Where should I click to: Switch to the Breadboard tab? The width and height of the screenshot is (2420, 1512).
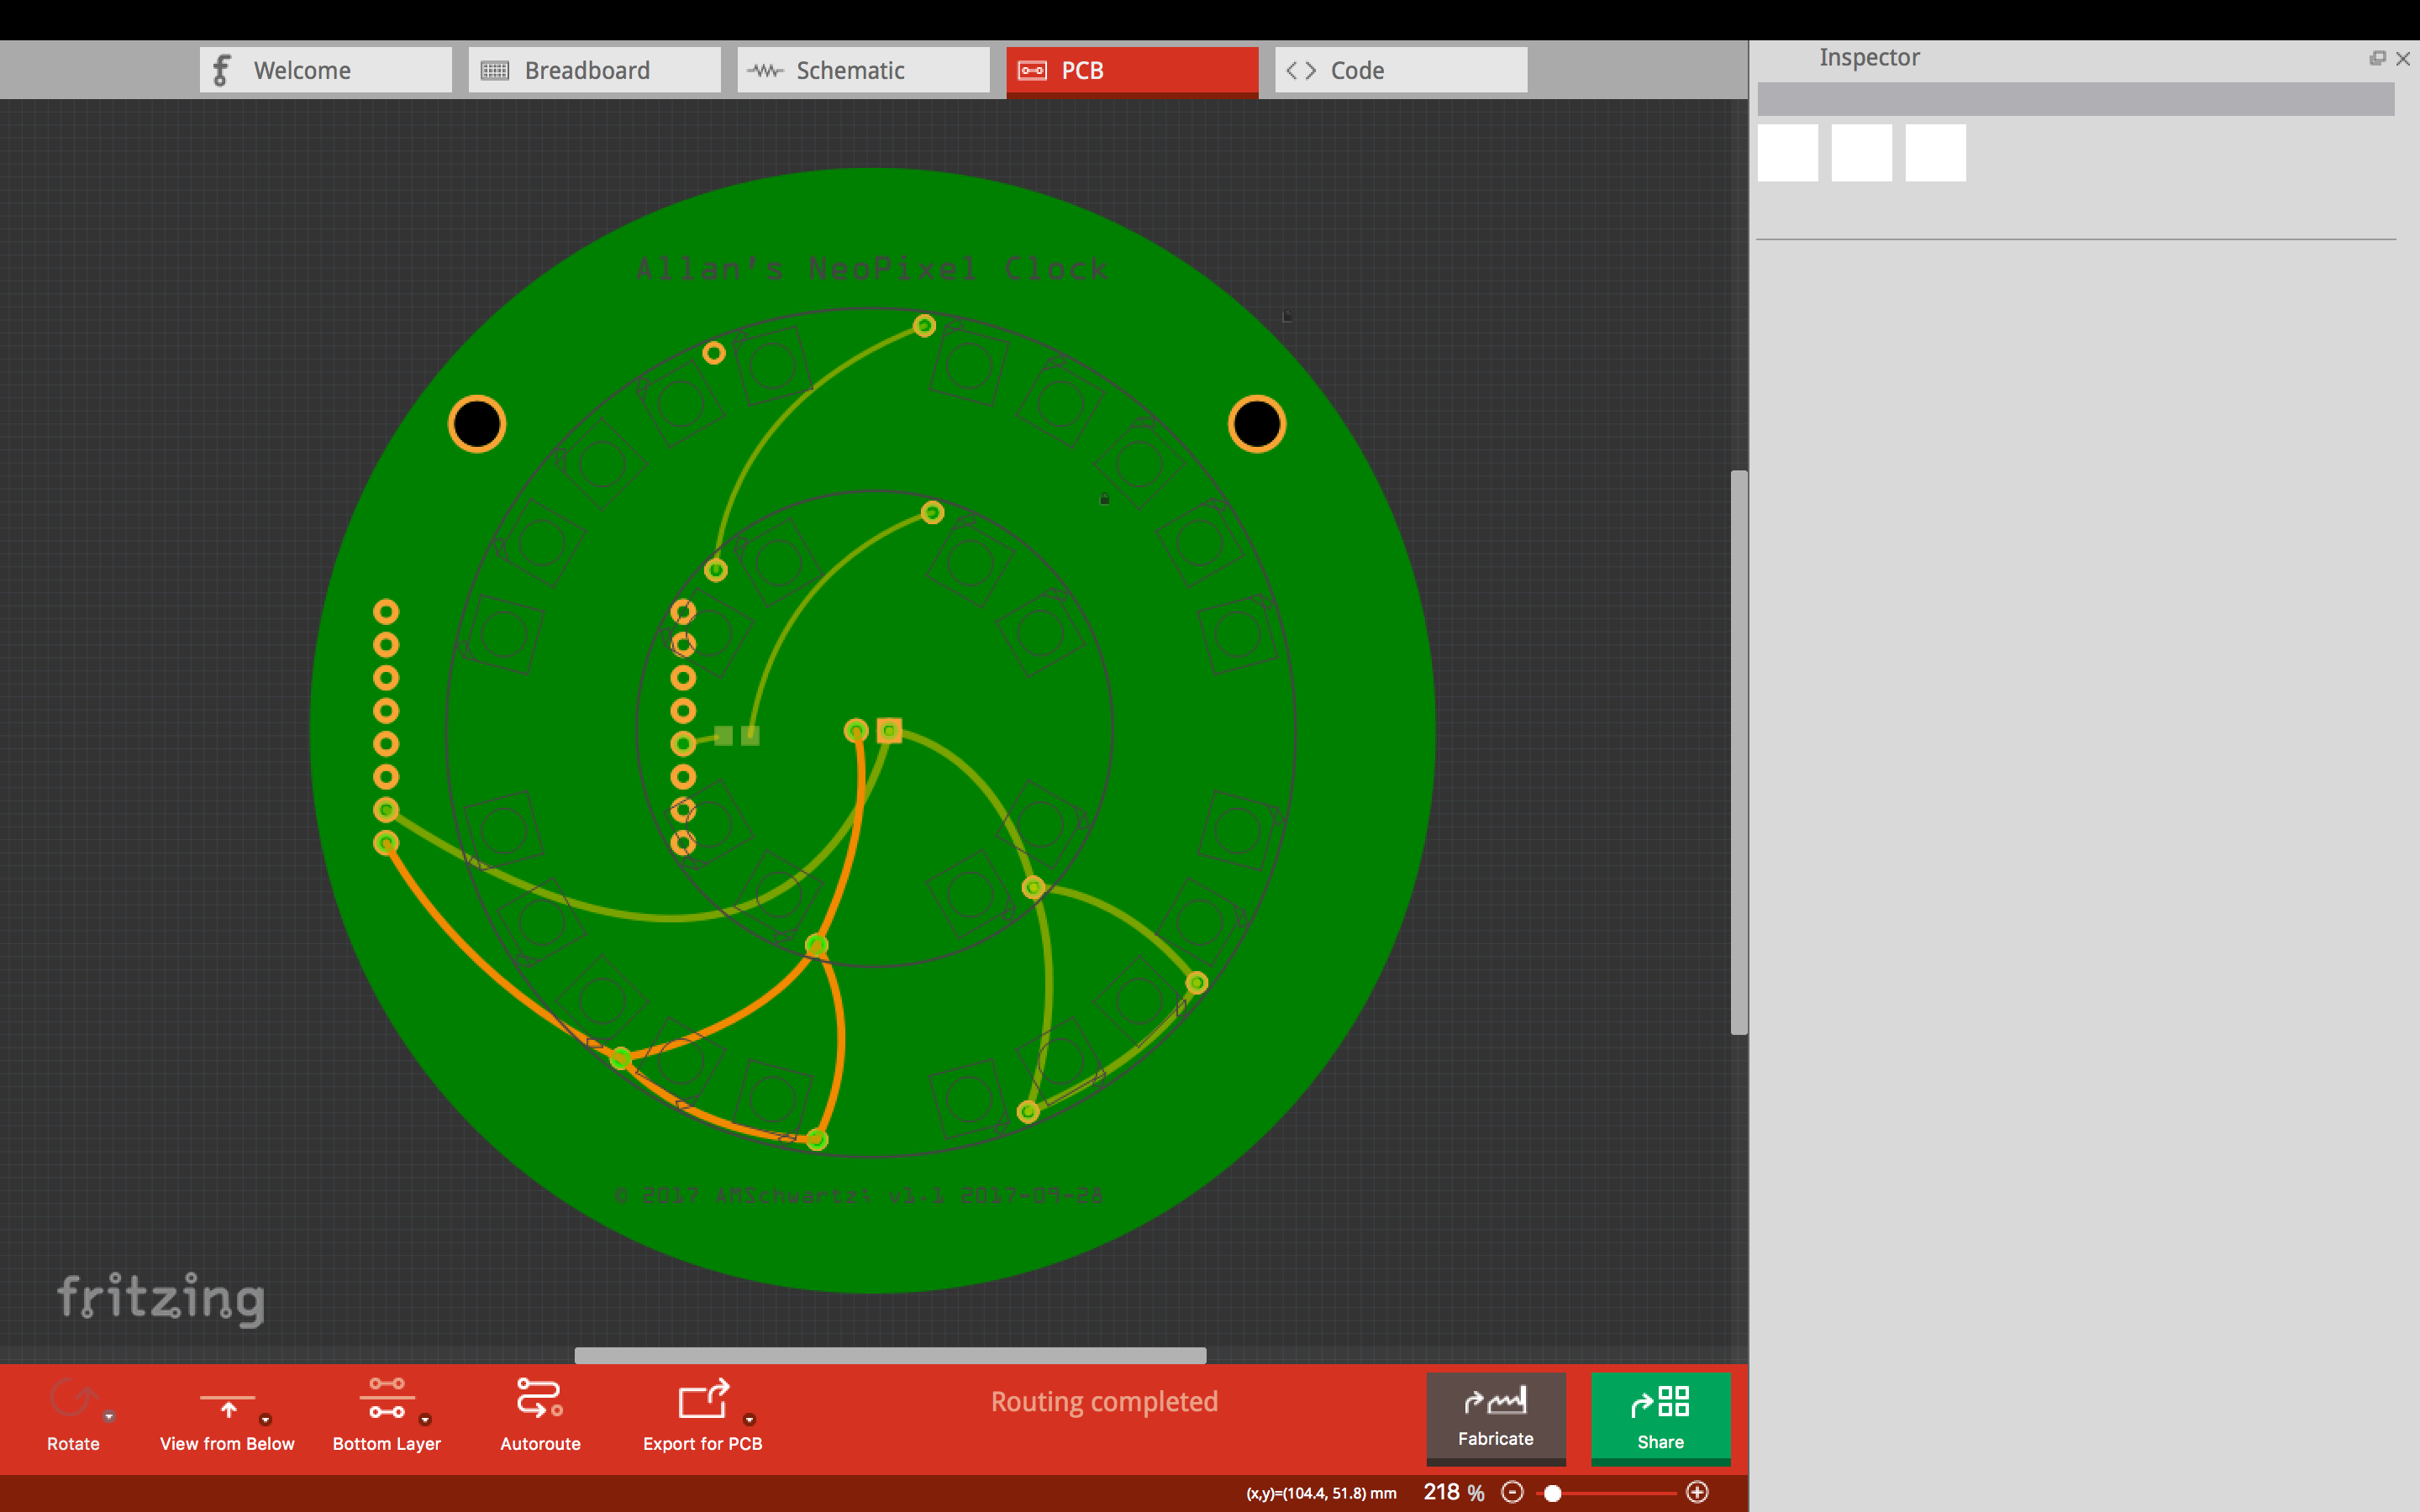coord(594,70)
